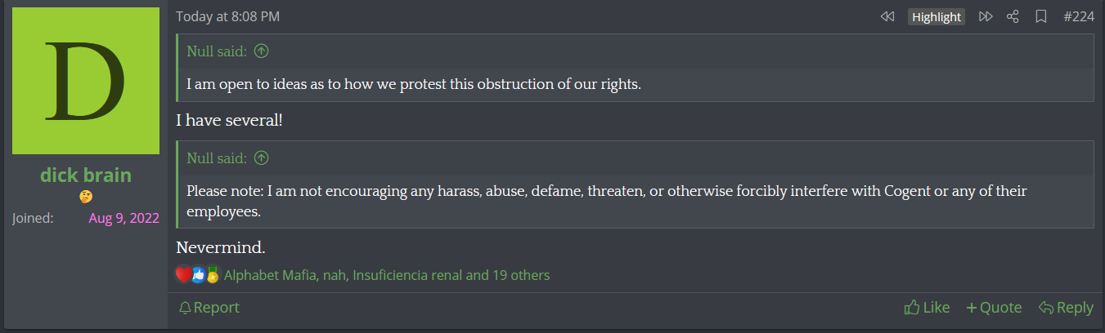Click the share icon for this post
The image size is (1105, 333).
click(x=1013, y=16)
